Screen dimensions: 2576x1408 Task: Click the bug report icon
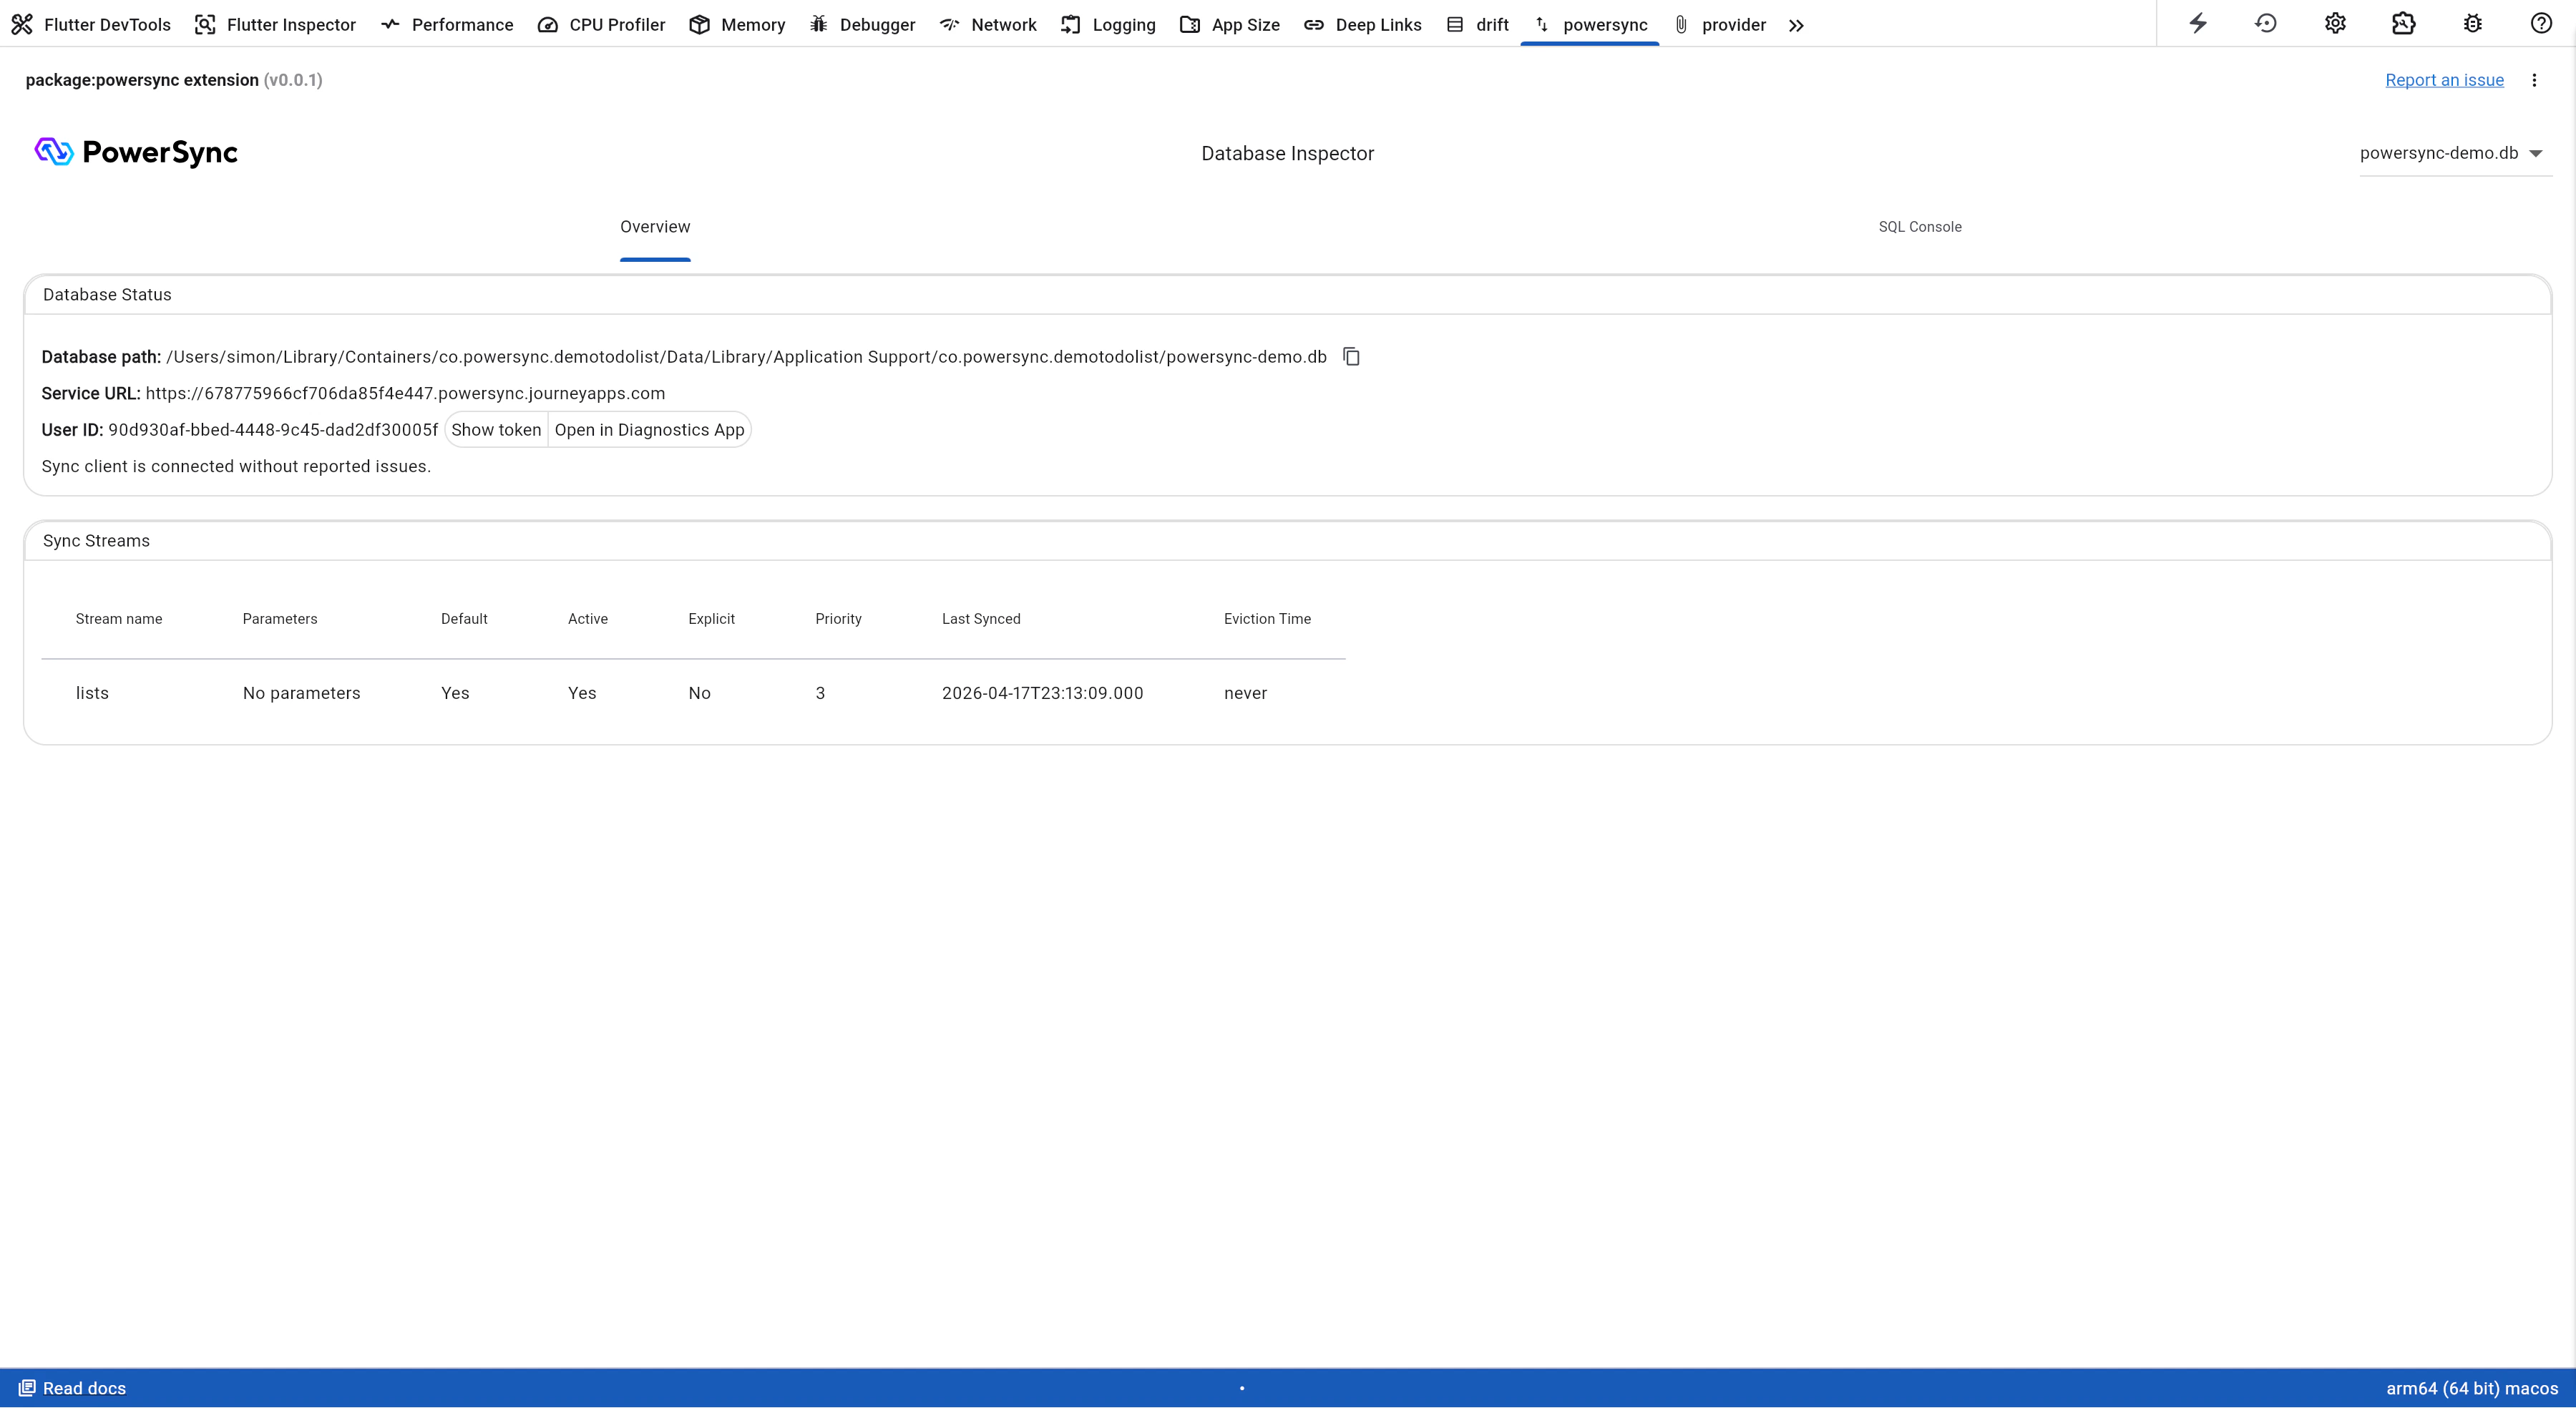[x=2473, y=23]
